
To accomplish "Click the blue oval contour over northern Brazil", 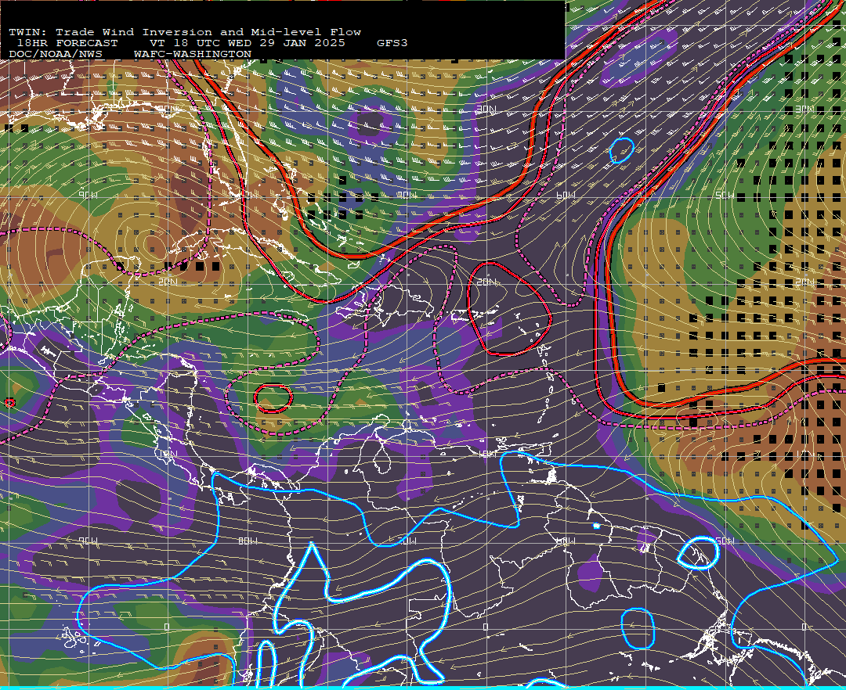I will pos(638,628).
